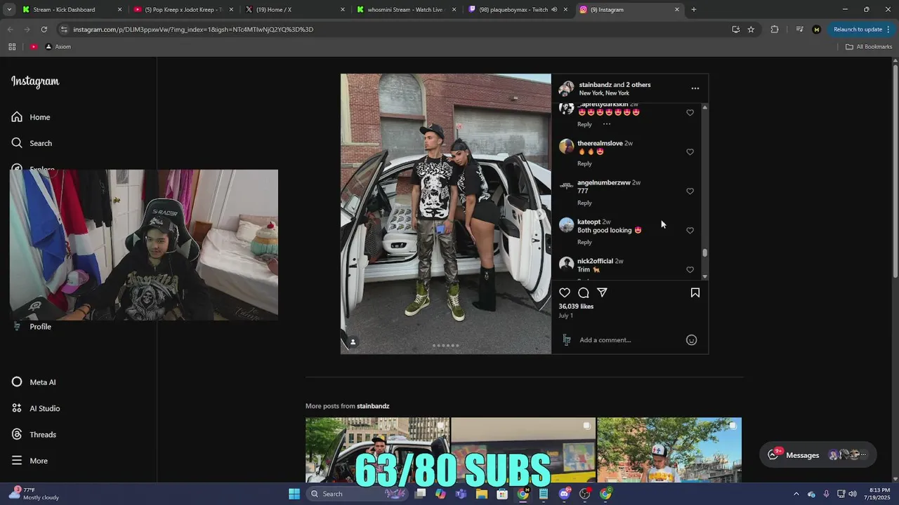Click the Instagram logo
Viewport: 899px width, 505px height.
click(x=35, y=81)
